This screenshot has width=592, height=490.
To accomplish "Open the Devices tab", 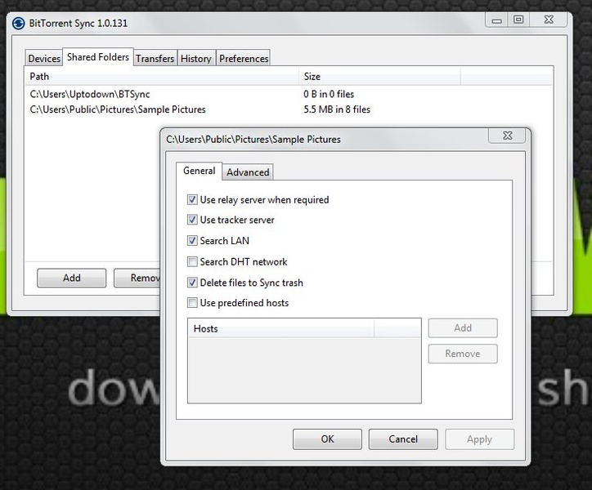I will [44, 59].
